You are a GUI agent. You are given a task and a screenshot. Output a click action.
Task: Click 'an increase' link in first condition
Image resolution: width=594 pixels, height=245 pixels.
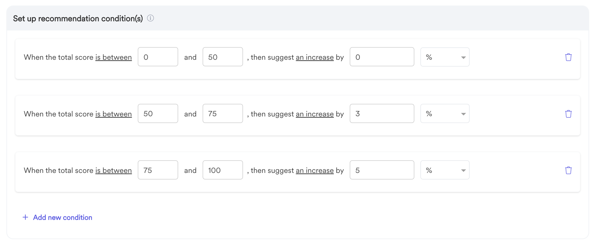(315, 57)
